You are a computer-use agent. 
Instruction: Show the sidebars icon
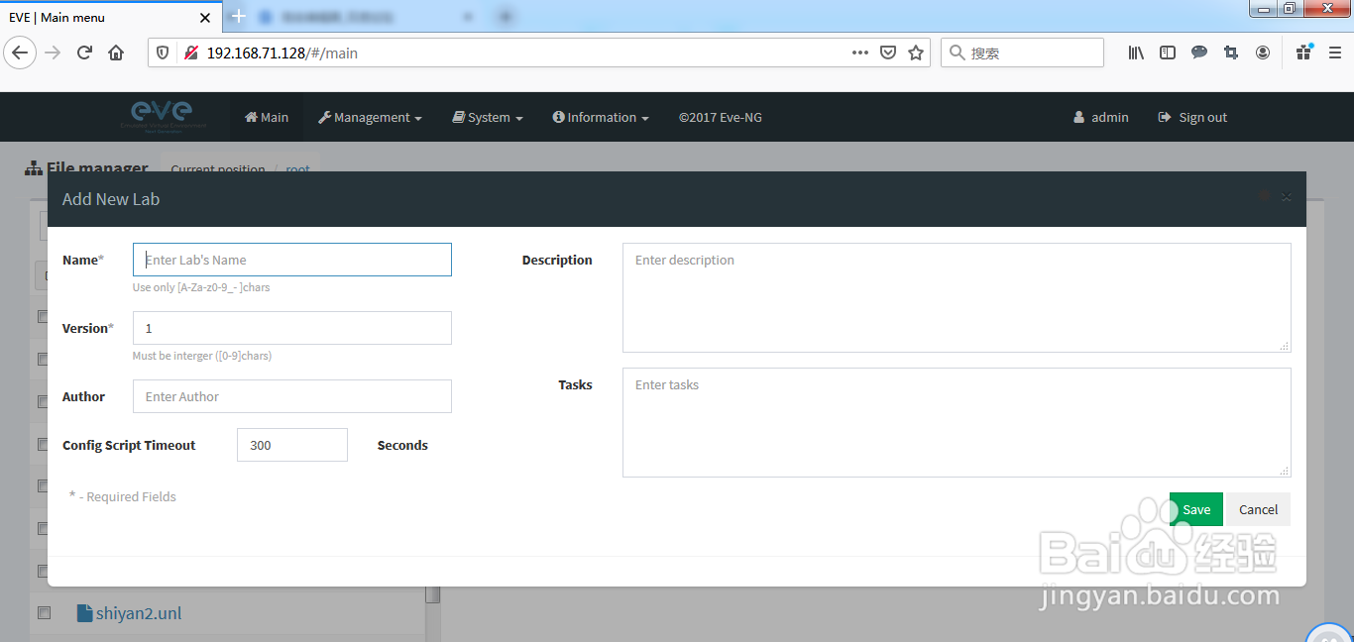pyautogui.click(x=1168, y=53)
